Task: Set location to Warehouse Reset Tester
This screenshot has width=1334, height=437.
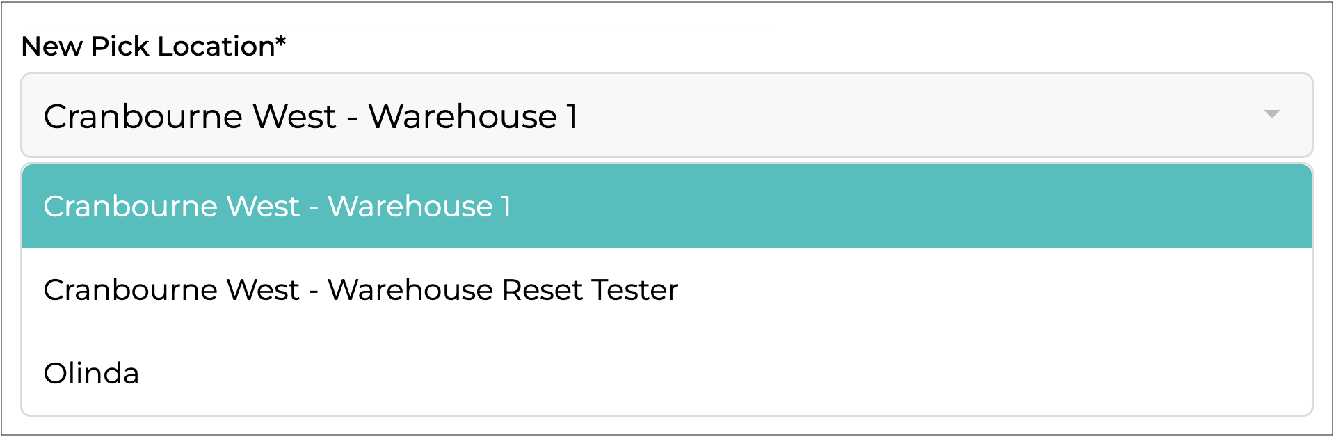Action: point(360,290)
